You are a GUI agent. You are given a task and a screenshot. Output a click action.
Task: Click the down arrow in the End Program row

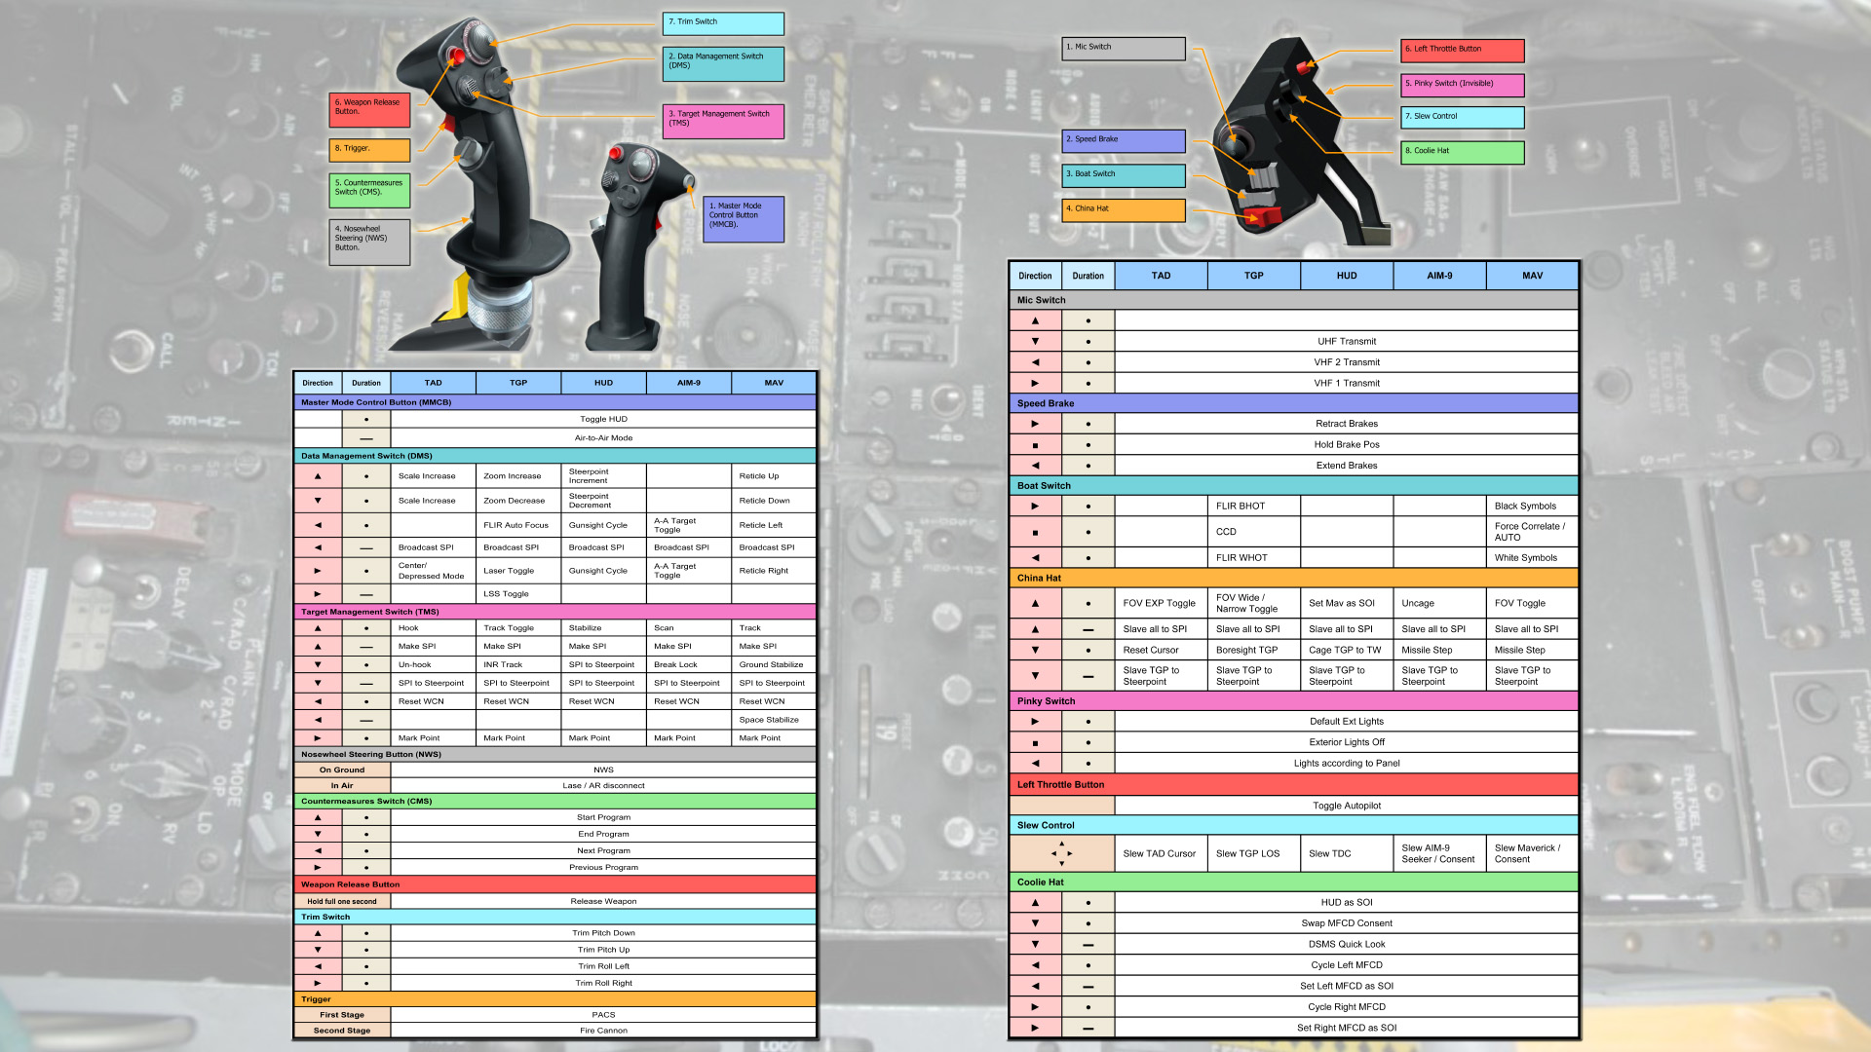(318, 834)
